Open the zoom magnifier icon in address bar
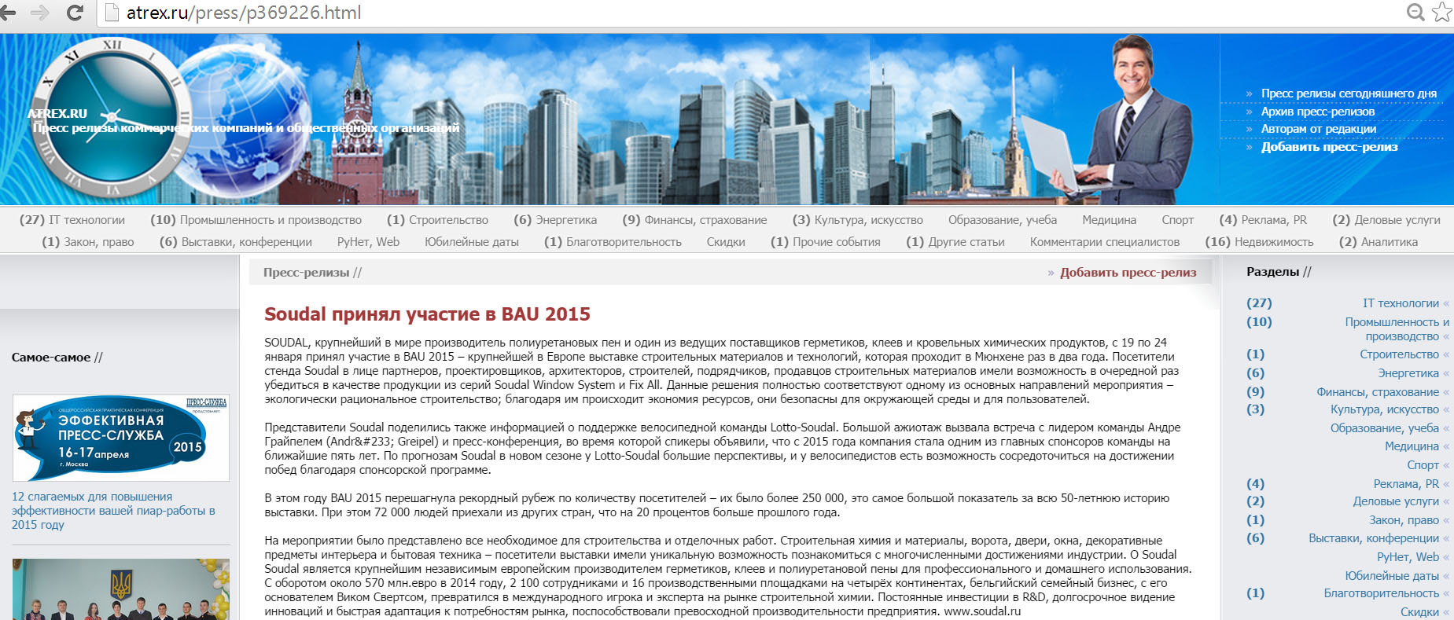The width and height of the screenshot is (1454, 620). click(1415, 13)
